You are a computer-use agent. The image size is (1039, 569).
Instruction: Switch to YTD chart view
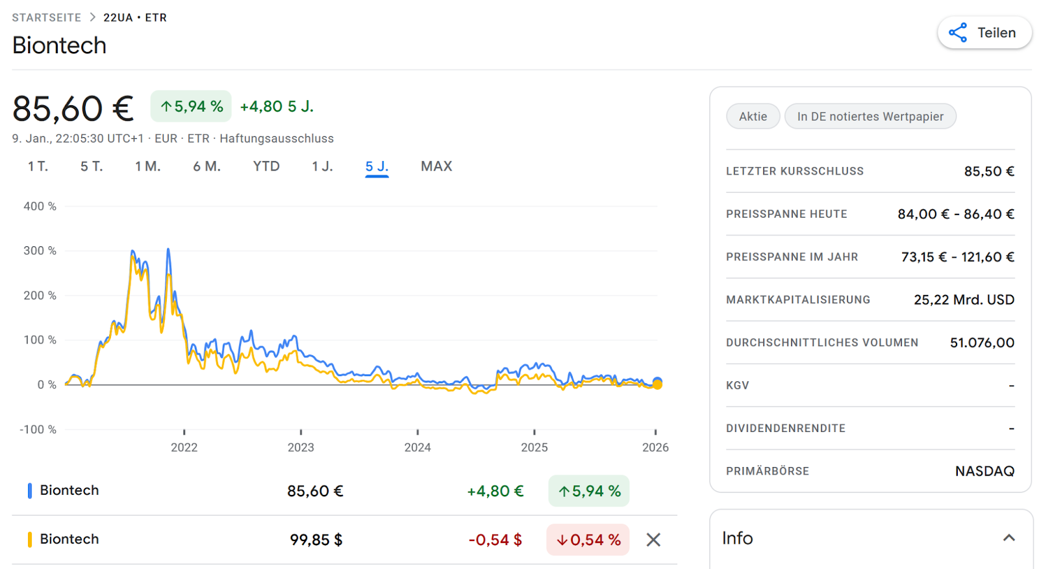[266, 166]
